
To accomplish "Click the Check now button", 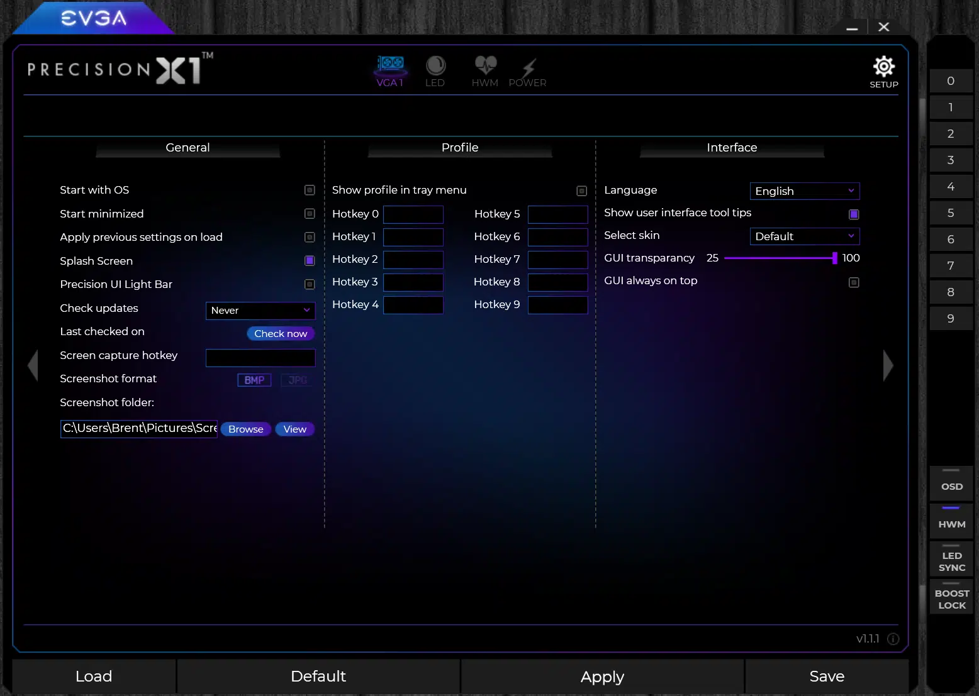I will coord(281,333).
